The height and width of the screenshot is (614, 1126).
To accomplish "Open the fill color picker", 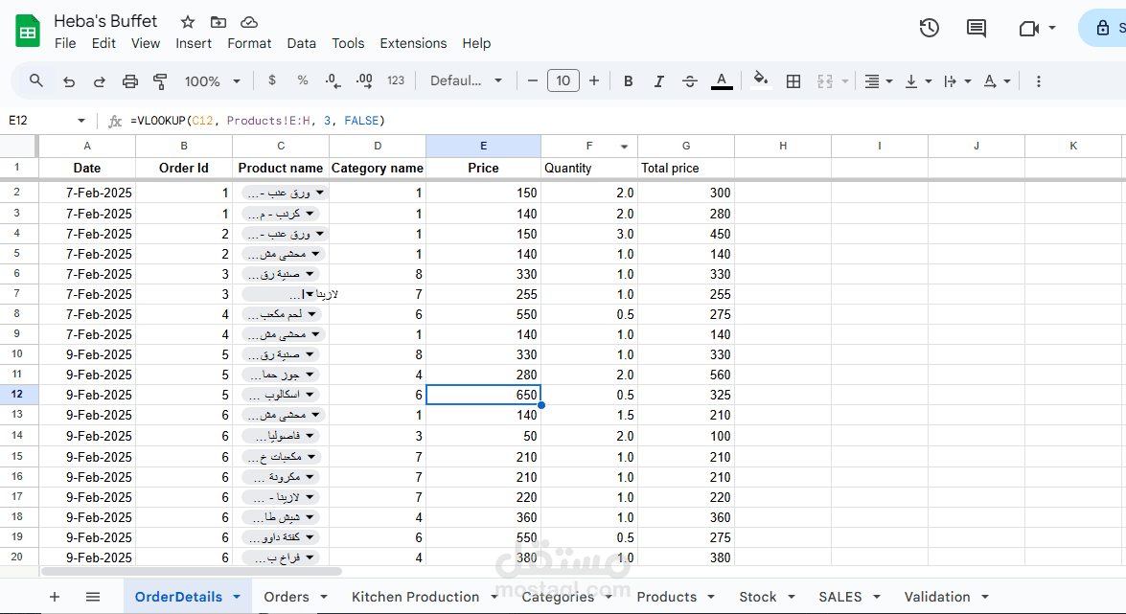I will click(761, 80).
